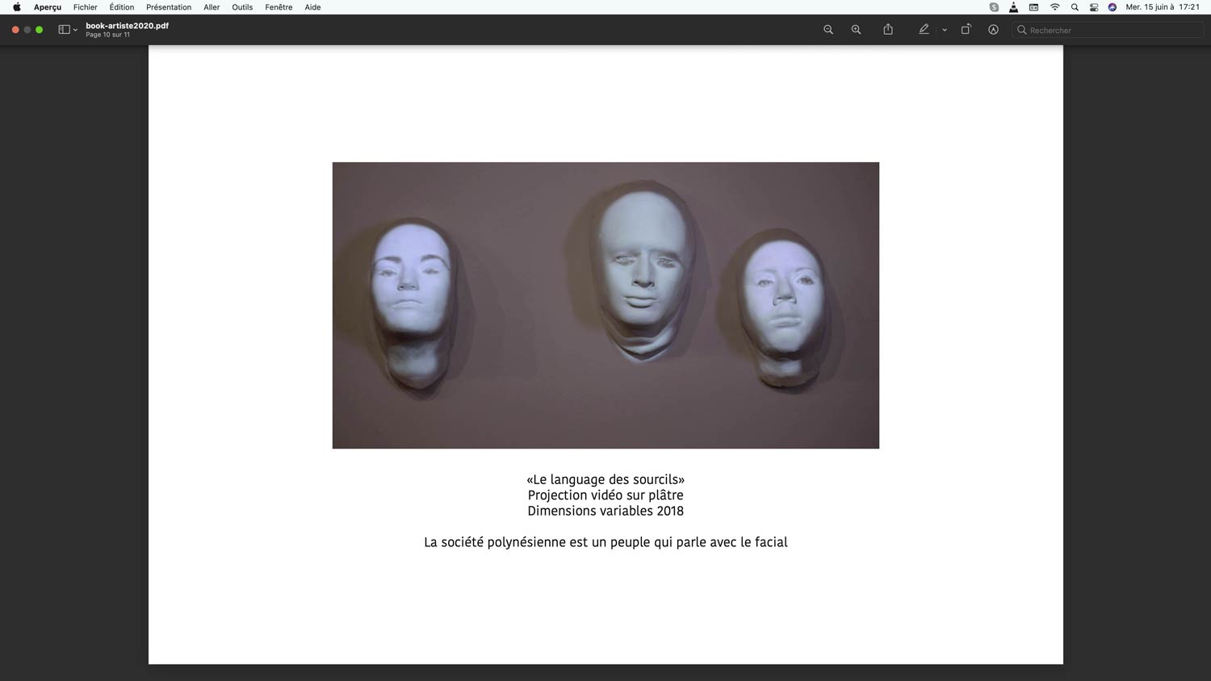Open the Fenêtre menu
The image size is (1211, 681).
click(x=279, y=7)
